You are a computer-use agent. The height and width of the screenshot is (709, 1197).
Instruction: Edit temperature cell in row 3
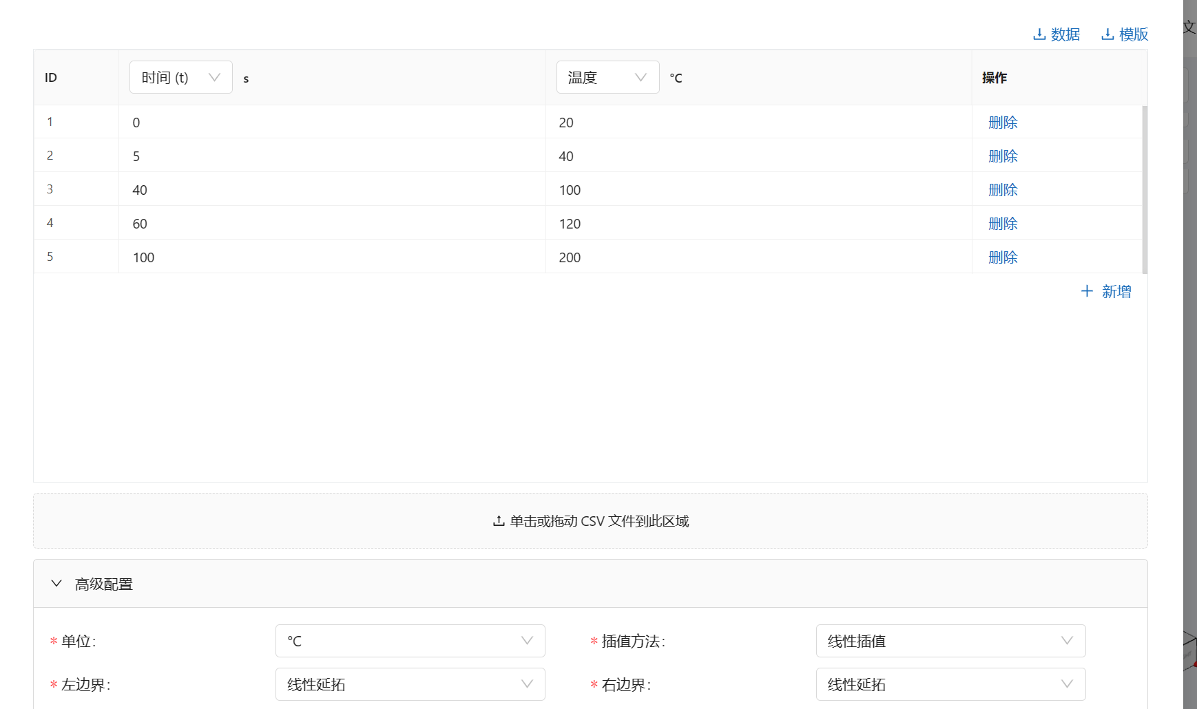pyautogui.click(x=759, y=189)
